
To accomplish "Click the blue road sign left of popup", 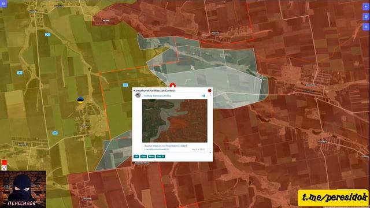I will coord(125,85).
